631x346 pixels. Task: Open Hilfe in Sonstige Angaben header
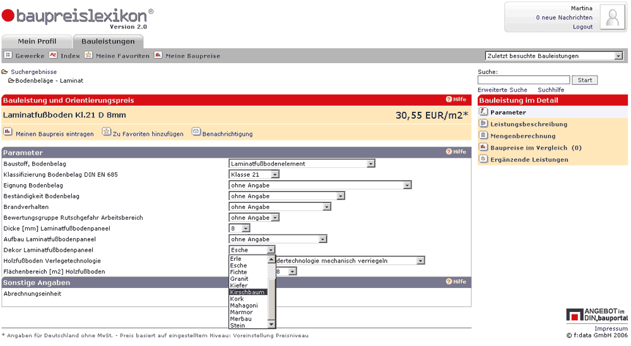pyautogui.click(x=456, y=282)
